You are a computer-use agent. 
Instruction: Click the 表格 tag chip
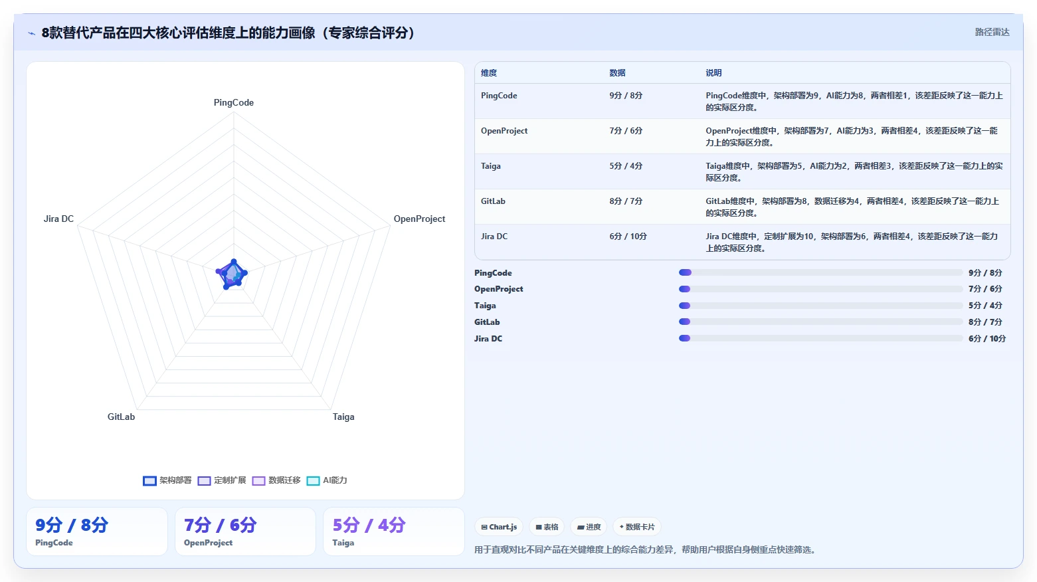point(547,527)
